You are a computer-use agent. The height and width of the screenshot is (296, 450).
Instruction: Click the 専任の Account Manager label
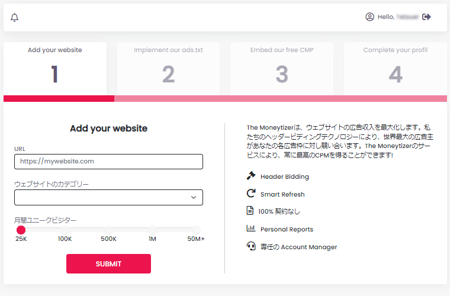[298, 247]
